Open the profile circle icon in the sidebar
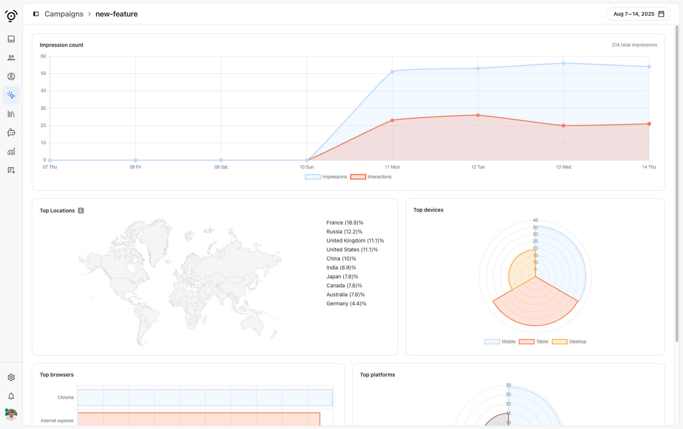Screen dimensions: 683x429 [11, 76]
